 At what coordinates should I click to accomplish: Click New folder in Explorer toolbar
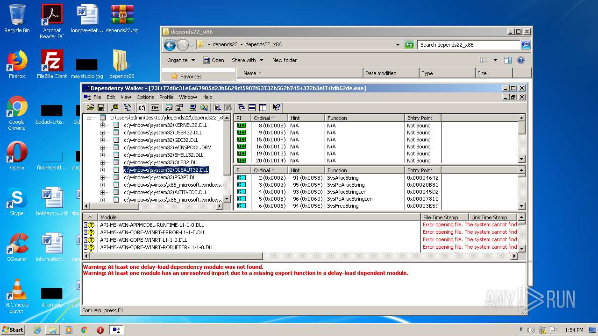pos(285,60)
